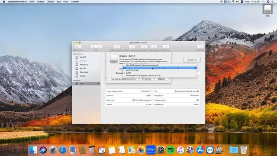Open Reminders from the Dock
This screenshot has height=156, width=277.
tap(122, 150)
